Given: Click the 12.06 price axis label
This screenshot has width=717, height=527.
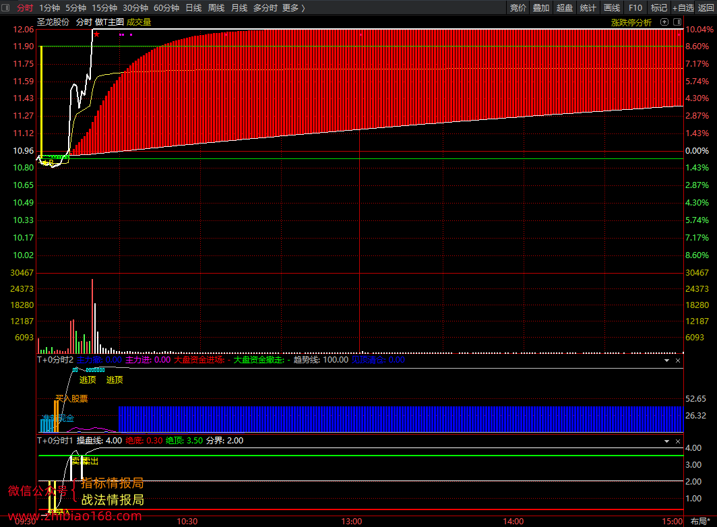Looking at the screenshot, I should click(x=24, y=29).
